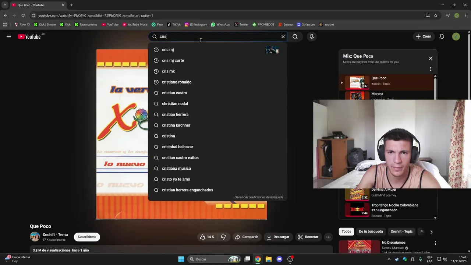Image resolution: width=471 pixels, height=265 pixels.
Task: Open the PROMIEDOS bookmark
Action: click(263, 25)
